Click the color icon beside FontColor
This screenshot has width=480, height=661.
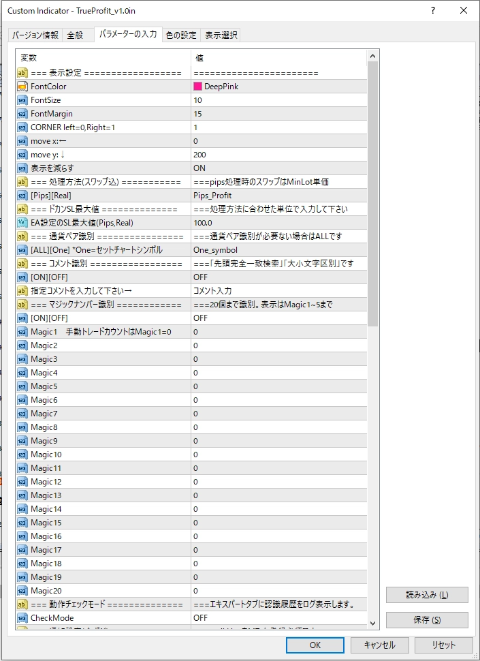click(x=22, y=87)
